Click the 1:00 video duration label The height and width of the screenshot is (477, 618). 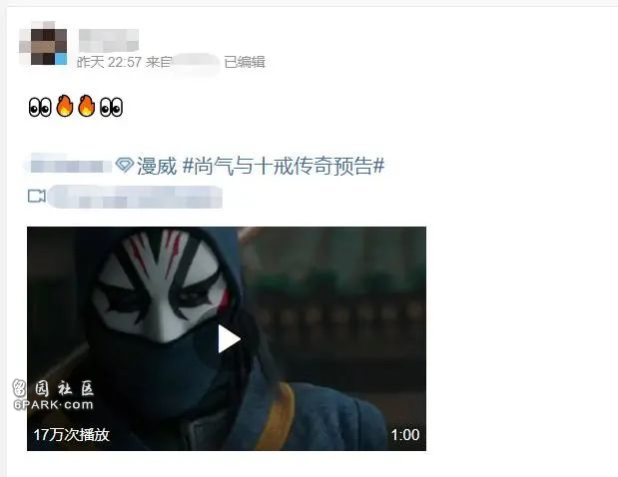[405, 435]
